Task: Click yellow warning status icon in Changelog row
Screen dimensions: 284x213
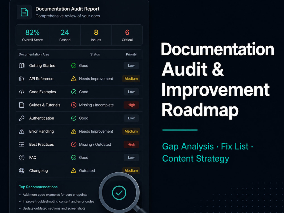Action: click(74, 171)
